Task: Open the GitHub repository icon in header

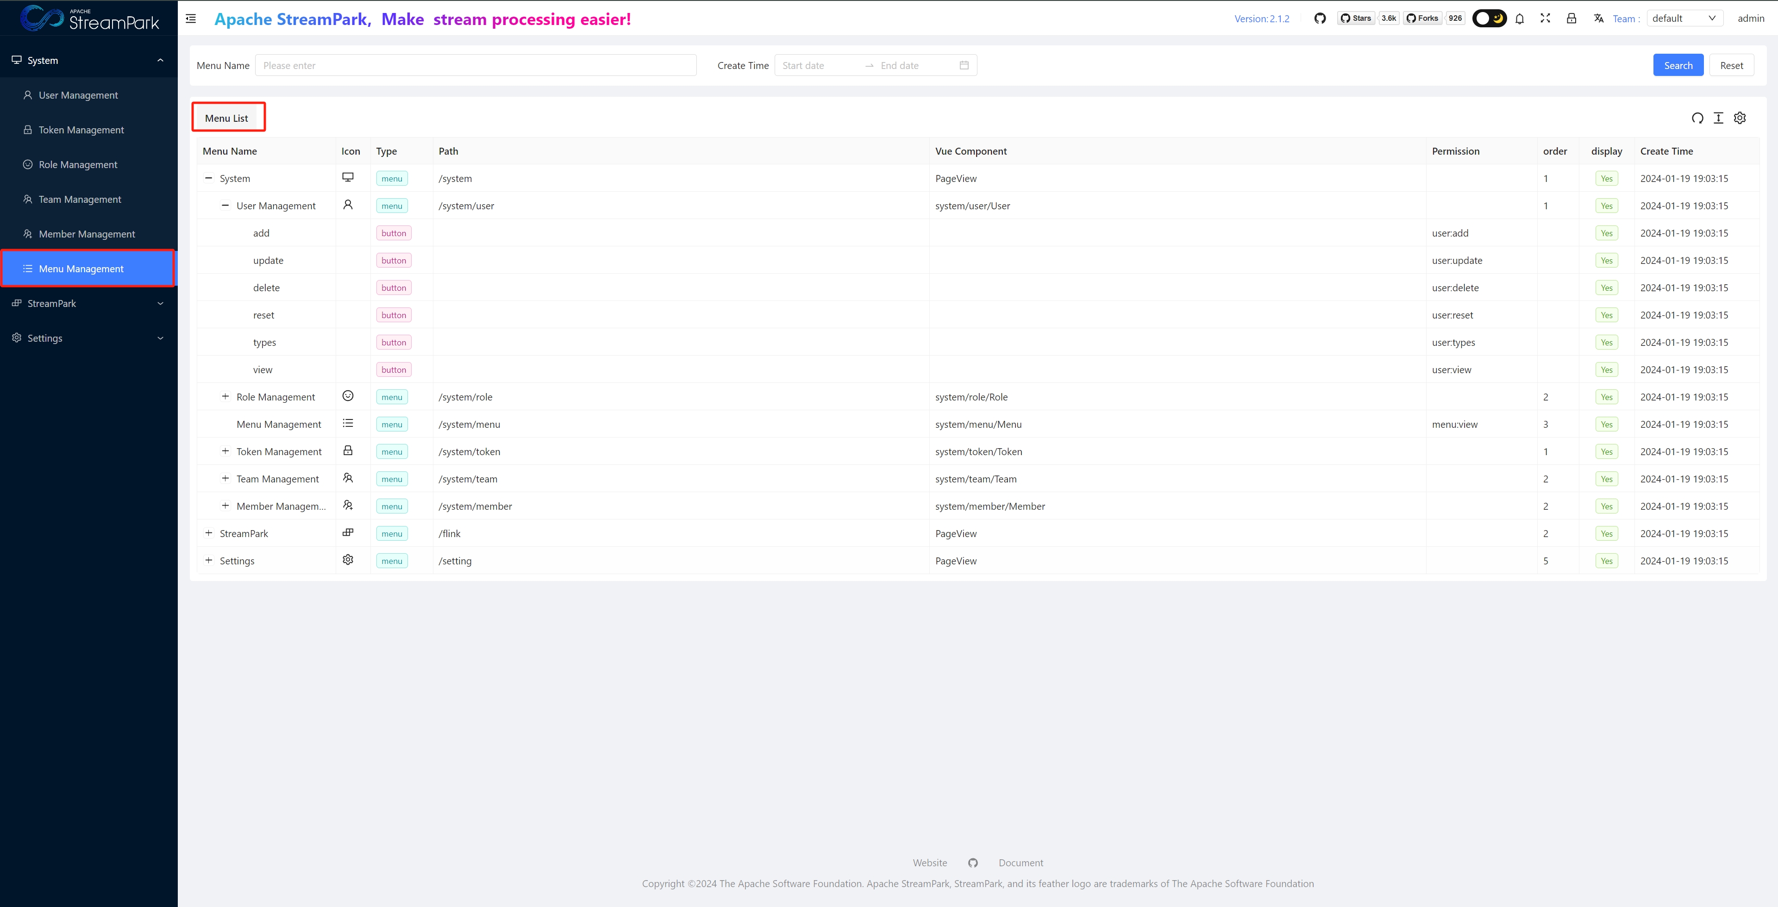Action: click(1320, 19)
